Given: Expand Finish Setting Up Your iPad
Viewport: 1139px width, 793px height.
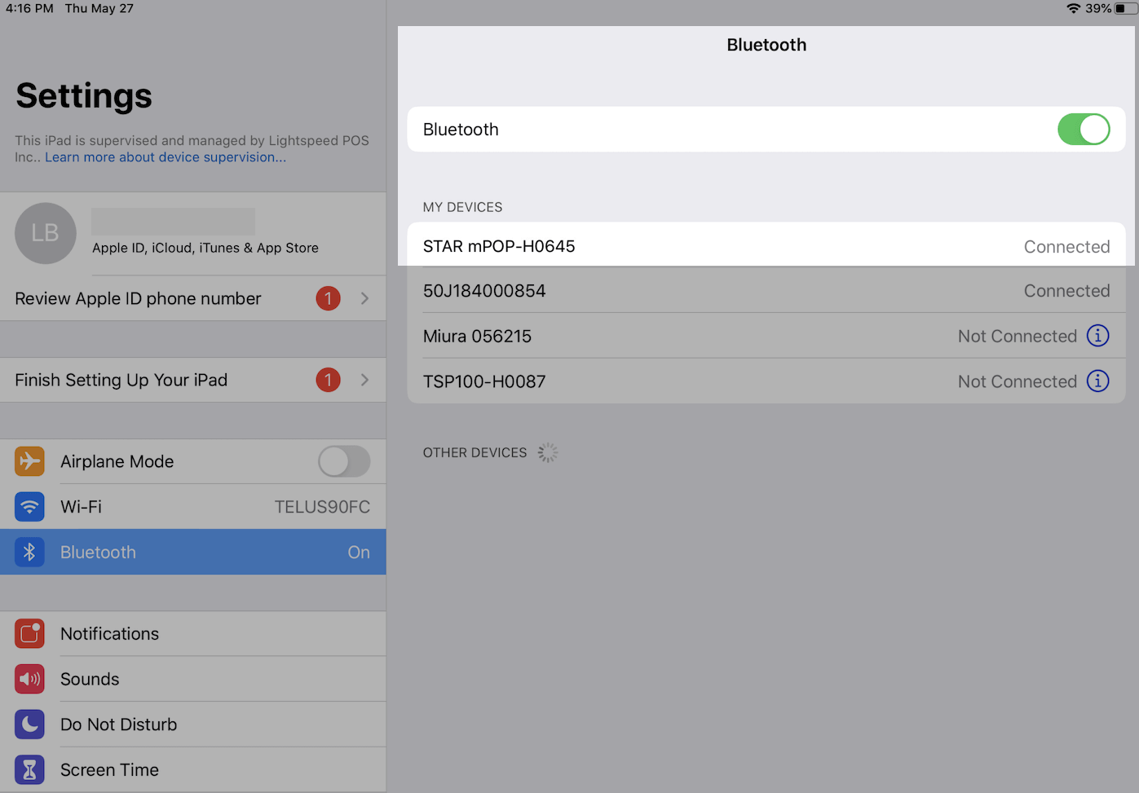Looking at the screenshot, I should [364, 380].
